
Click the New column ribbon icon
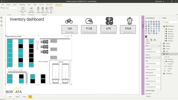[47, 9]
